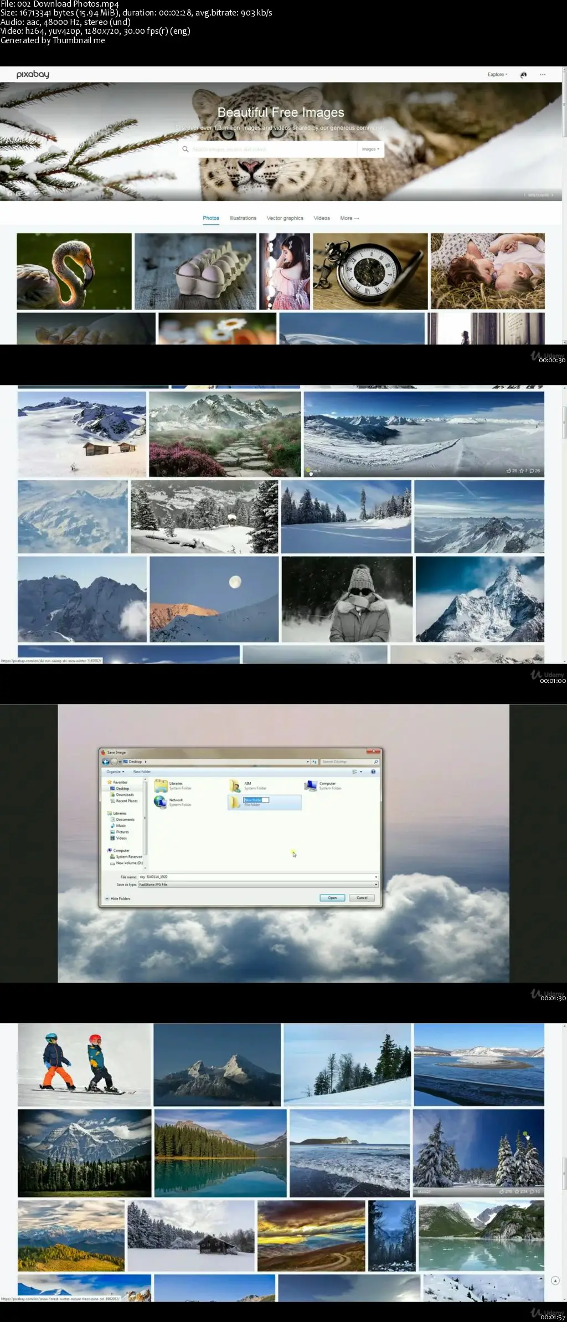Open the moon over snowy slope thumbnail
Image resolution: width=567 pixels, height=1322 pixels.
coord(214,599)
